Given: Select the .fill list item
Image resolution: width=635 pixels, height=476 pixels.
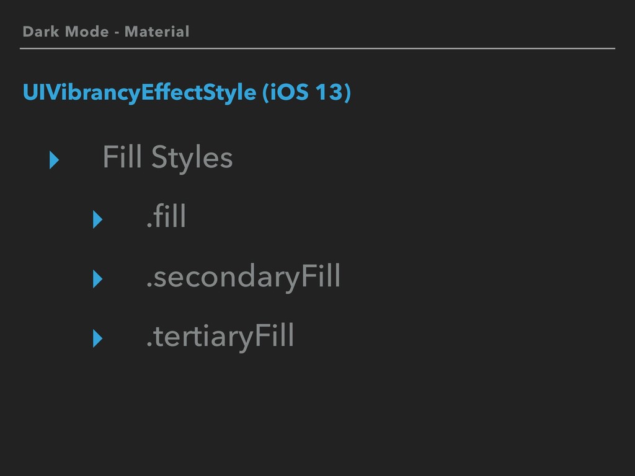Looking at the screenshot, I should (x=166, y=216).
